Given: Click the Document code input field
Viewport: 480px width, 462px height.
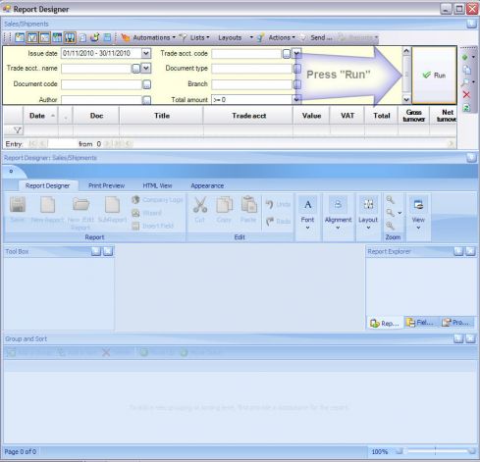Looking at the screenshot, I should [x=101, y=84].
